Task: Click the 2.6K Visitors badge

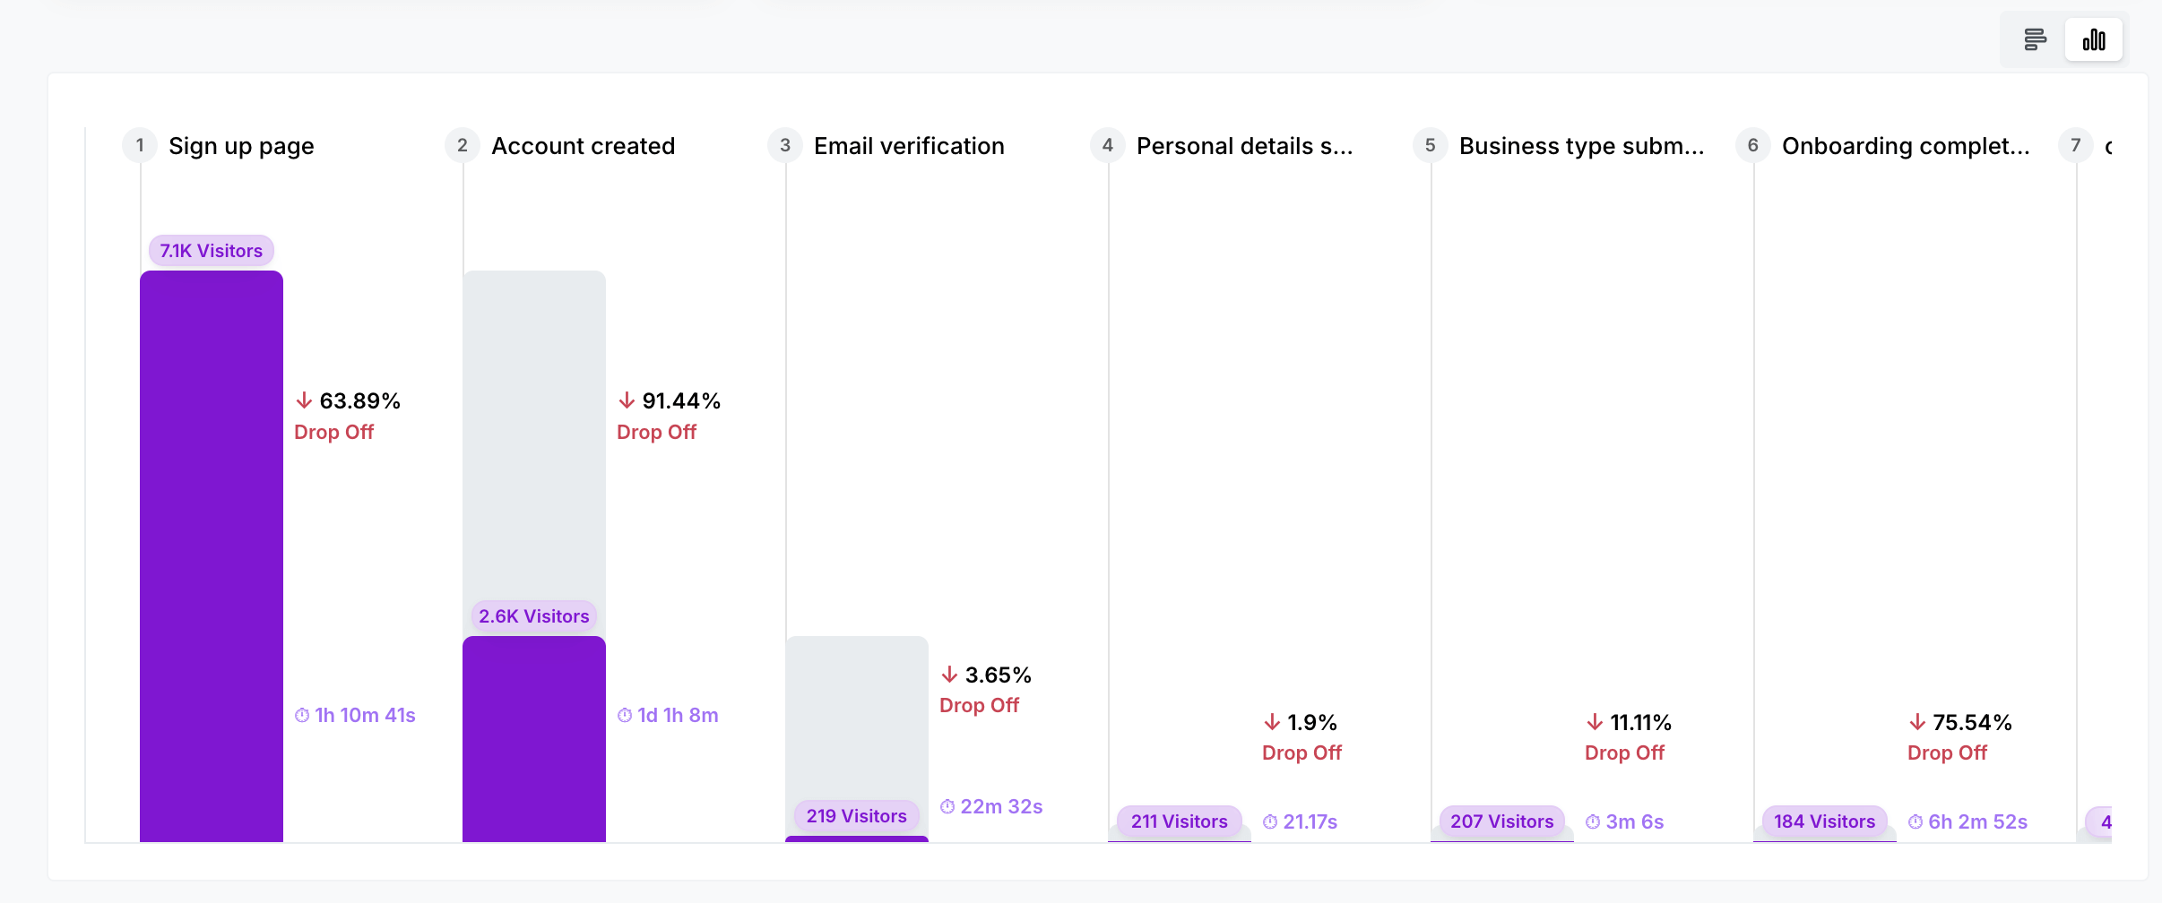Action: click(534, 616)
